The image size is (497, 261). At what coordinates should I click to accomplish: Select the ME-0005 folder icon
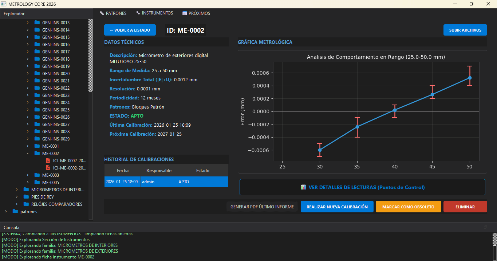click(37, 182)
